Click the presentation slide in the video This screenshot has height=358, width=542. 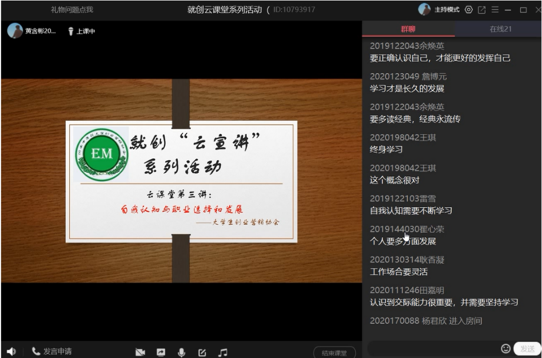pyautogui.click(x=181, y=181)
